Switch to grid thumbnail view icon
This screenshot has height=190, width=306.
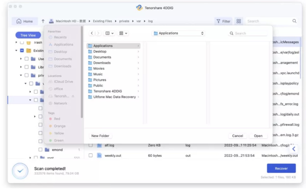pyautogui.click(x=239, y=21)
